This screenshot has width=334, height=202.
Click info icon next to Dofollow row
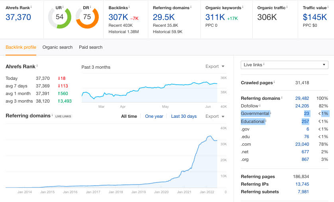click(x=260, y=105)
